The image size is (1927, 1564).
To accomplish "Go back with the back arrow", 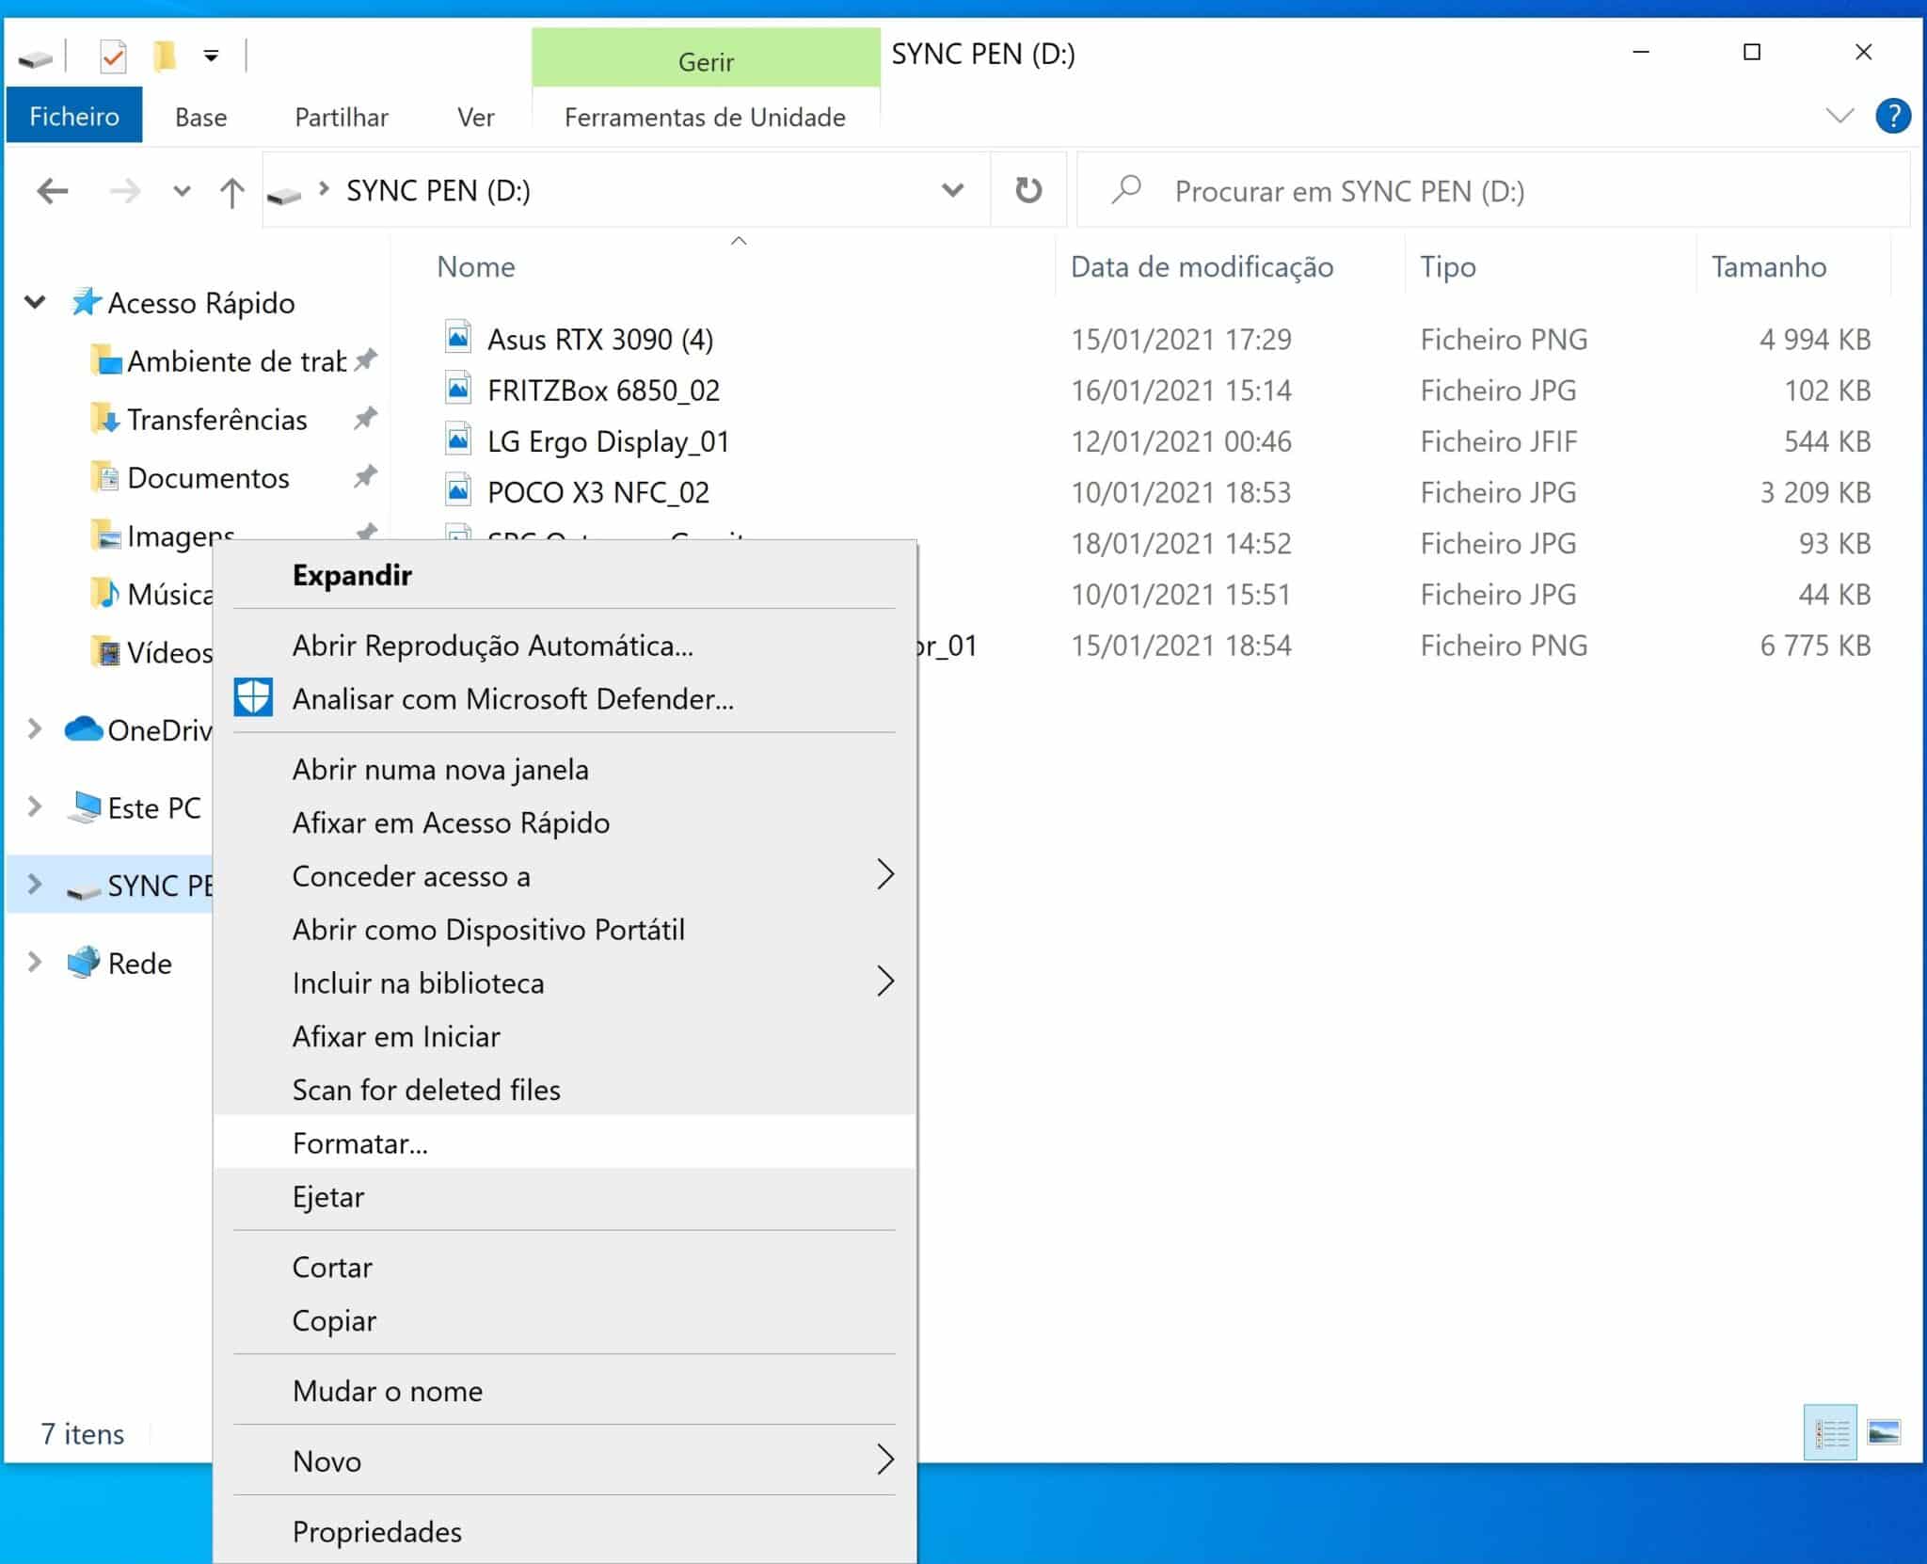I will tap(53, 191).
